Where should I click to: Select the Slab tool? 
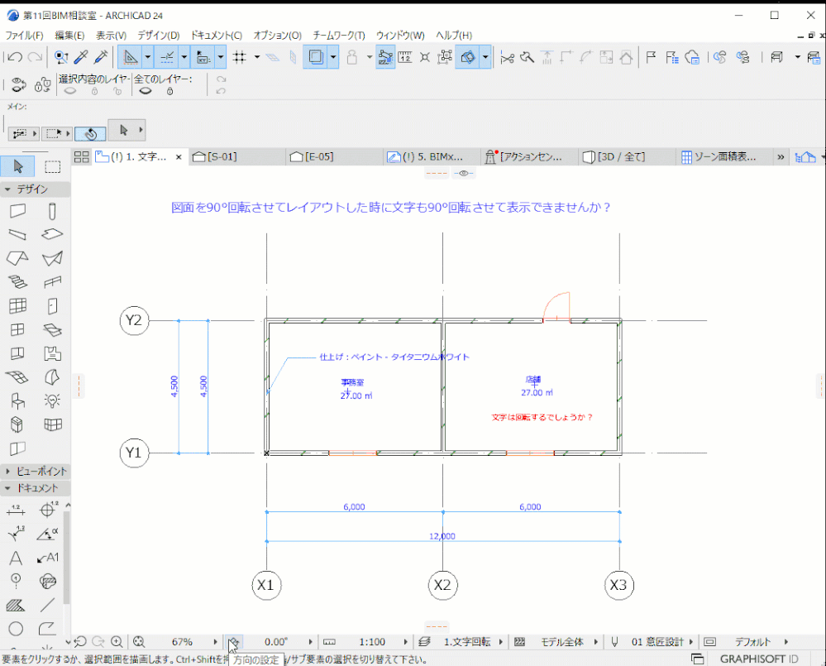[51, 234]
